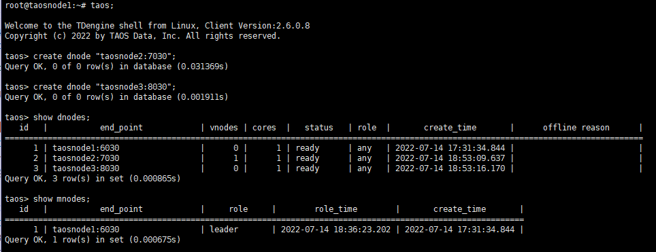The height and width of the screenshot is (252, 656).
Task: Click the mnodes create_time column header
Action: (460, 209)
